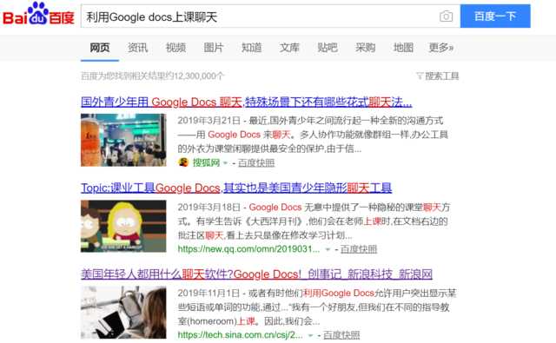Image resolution: width=556 pixels, height=343 pixels.
Task: Click the backpack thumbnail of third result
Action: (x=123, y=312)
